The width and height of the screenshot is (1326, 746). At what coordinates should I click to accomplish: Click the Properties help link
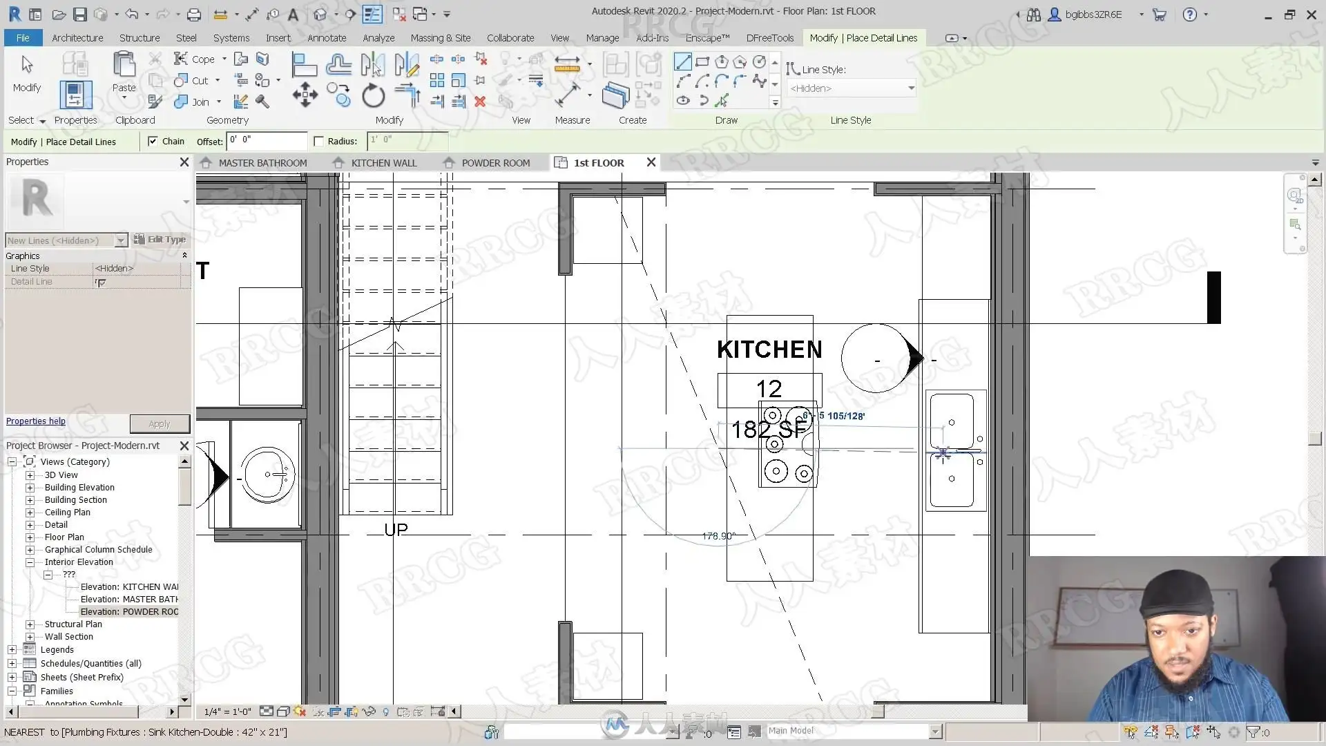pos(36,421)
